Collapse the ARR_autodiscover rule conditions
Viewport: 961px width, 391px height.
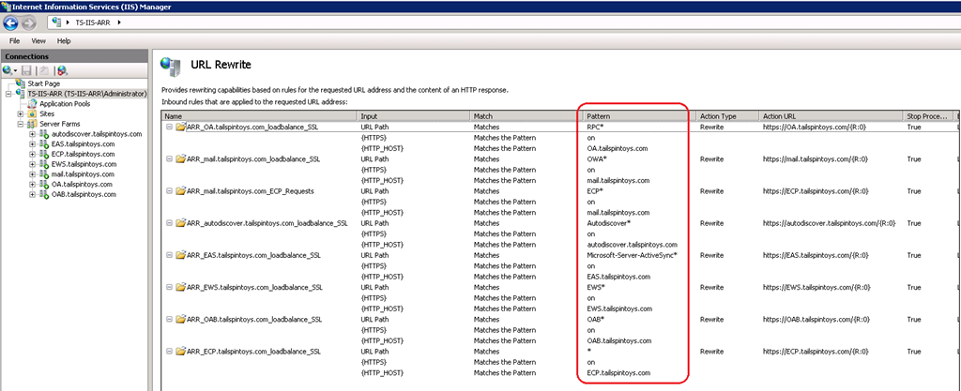pos(169,223)
